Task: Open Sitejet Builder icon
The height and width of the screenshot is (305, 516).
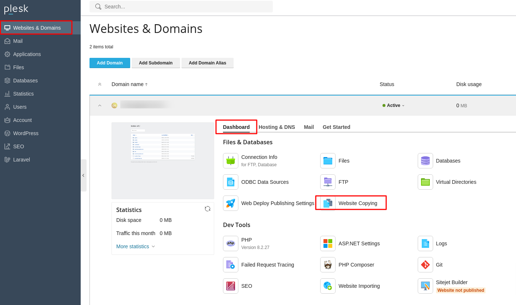Action: (425, 286)
